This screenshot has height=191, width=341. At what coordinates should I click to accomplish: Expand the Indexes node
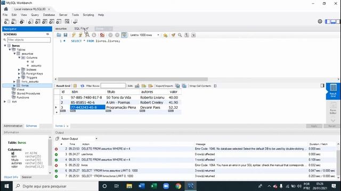pos(19,70)
